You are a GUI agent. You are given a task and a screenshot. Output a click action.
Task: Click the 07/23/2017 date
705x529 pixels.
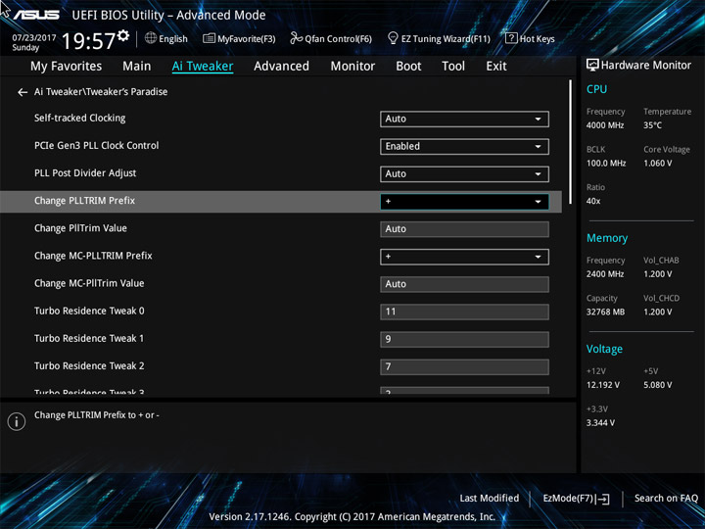34,38
